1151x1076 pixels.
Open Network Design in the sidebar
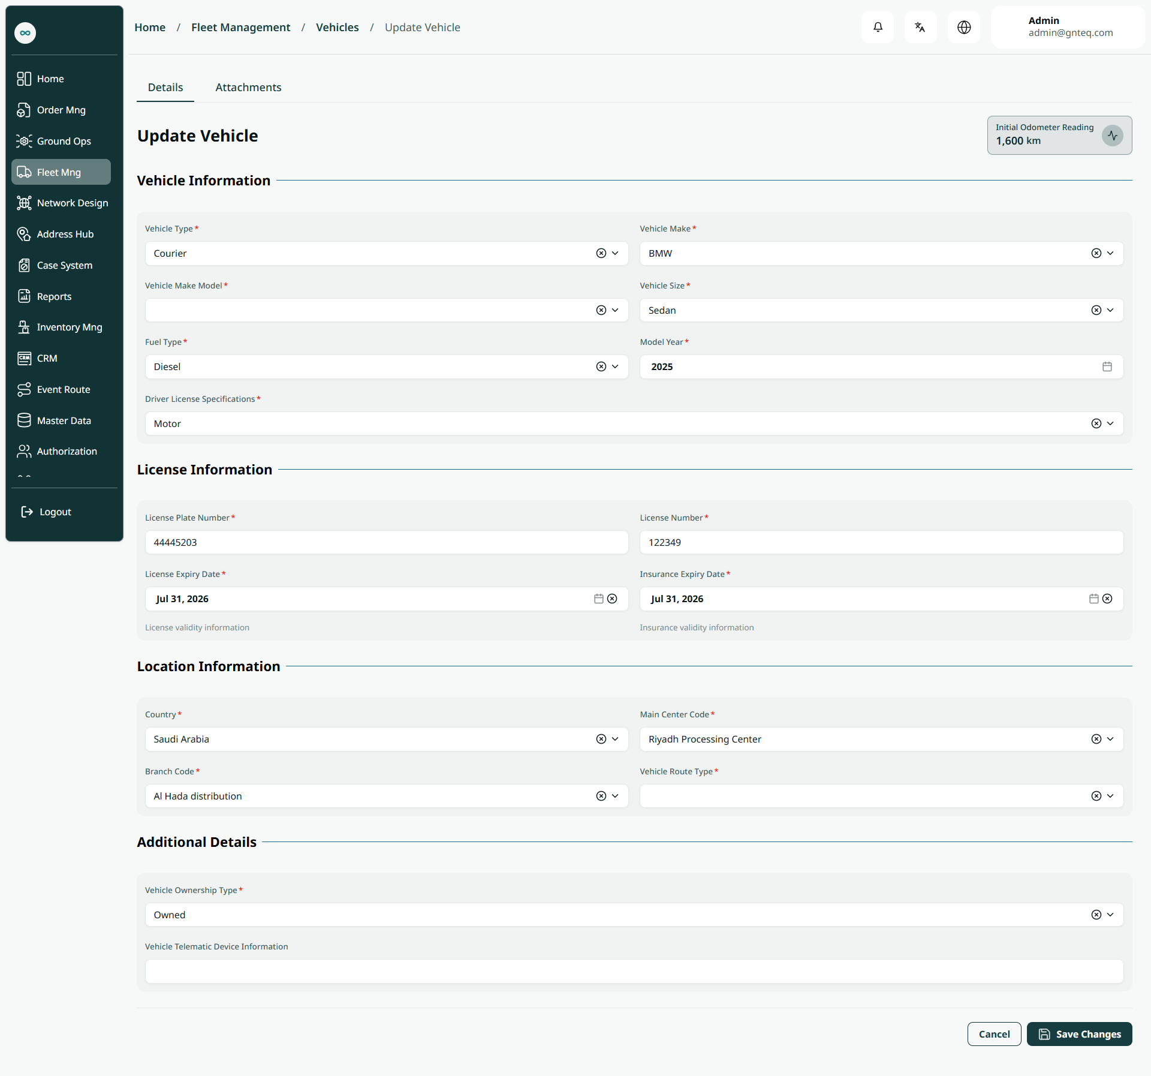61,203
